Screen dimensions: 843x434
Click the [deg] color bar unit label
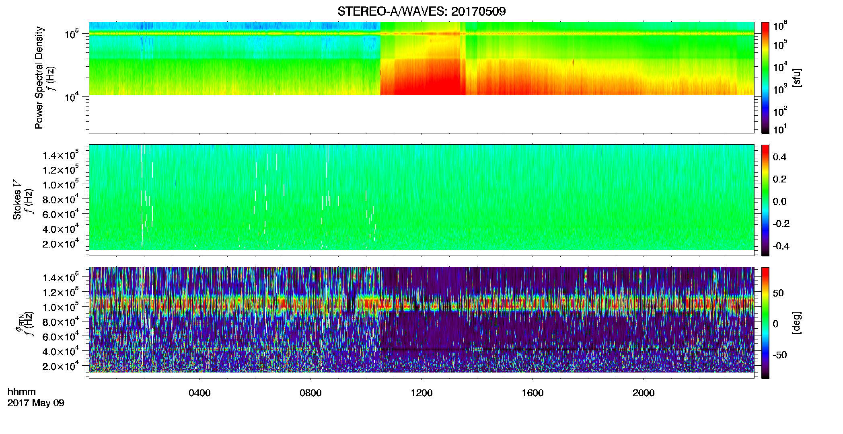797,323
